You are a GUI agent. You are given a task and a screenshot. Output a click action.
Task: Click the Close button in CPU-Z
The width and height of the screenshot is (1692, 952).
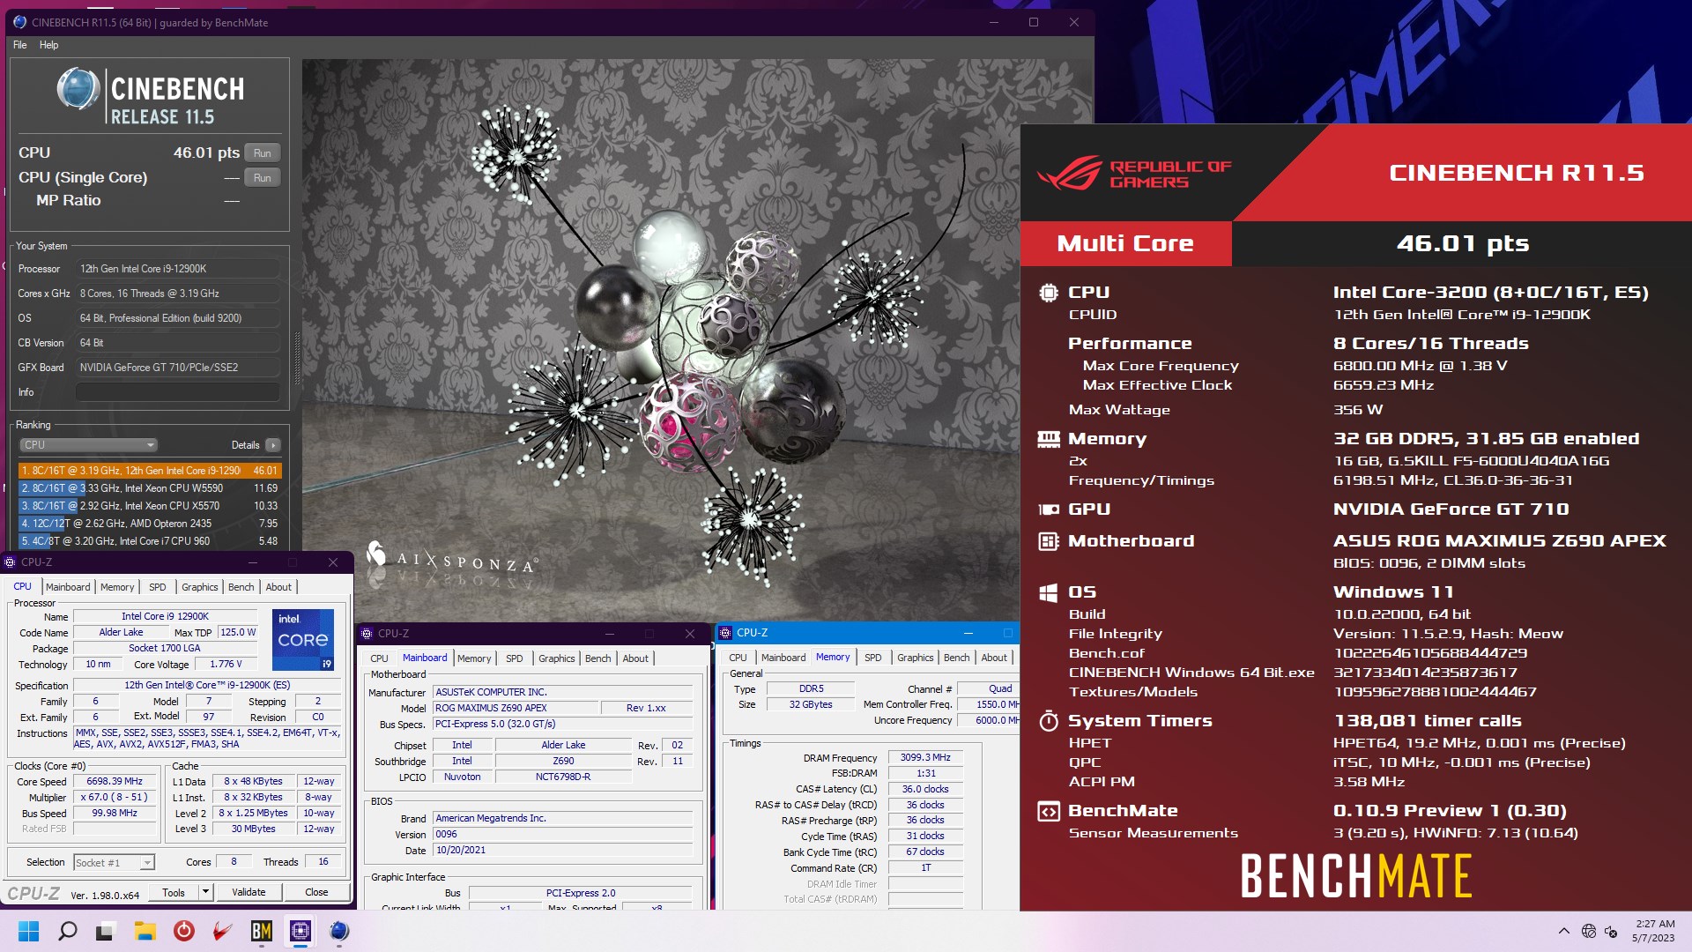pyautogui.click(x=316, y=892)
